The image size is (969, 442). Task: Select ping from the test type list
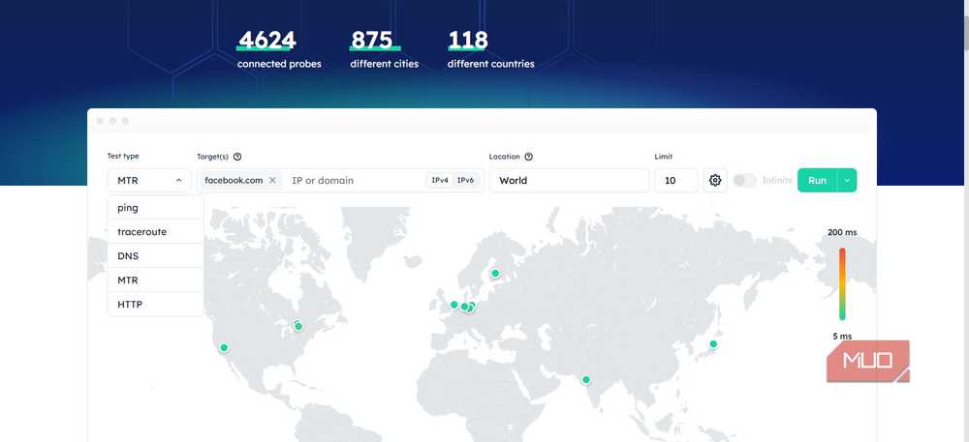coord(155,208)
